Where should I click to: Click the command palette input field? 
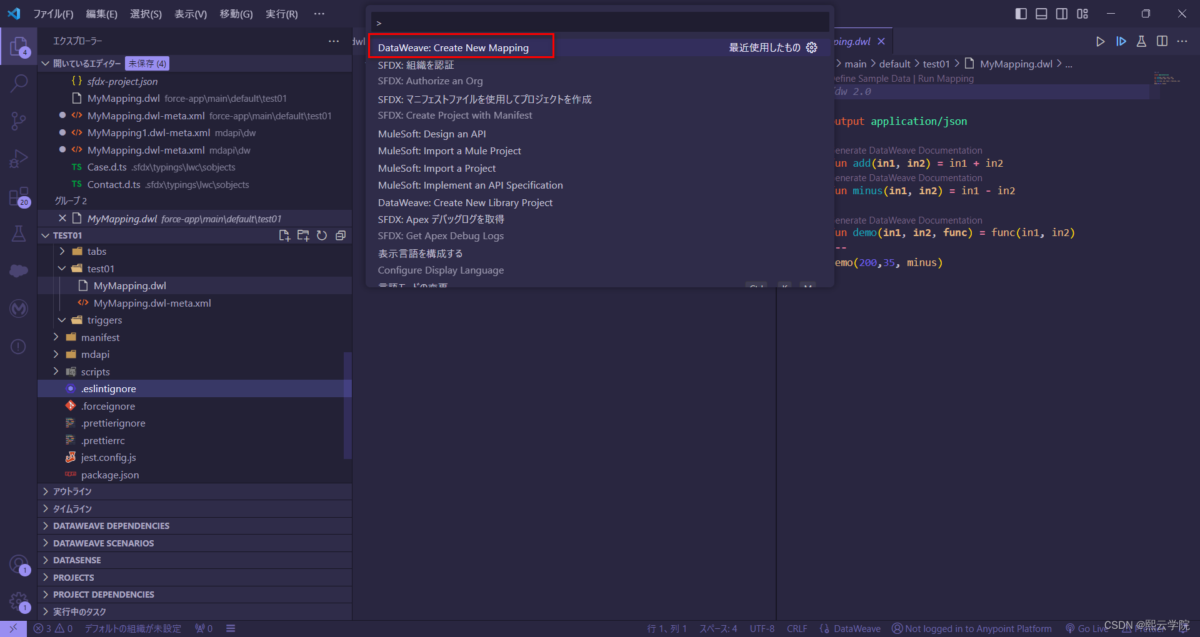tap(600, 22)
